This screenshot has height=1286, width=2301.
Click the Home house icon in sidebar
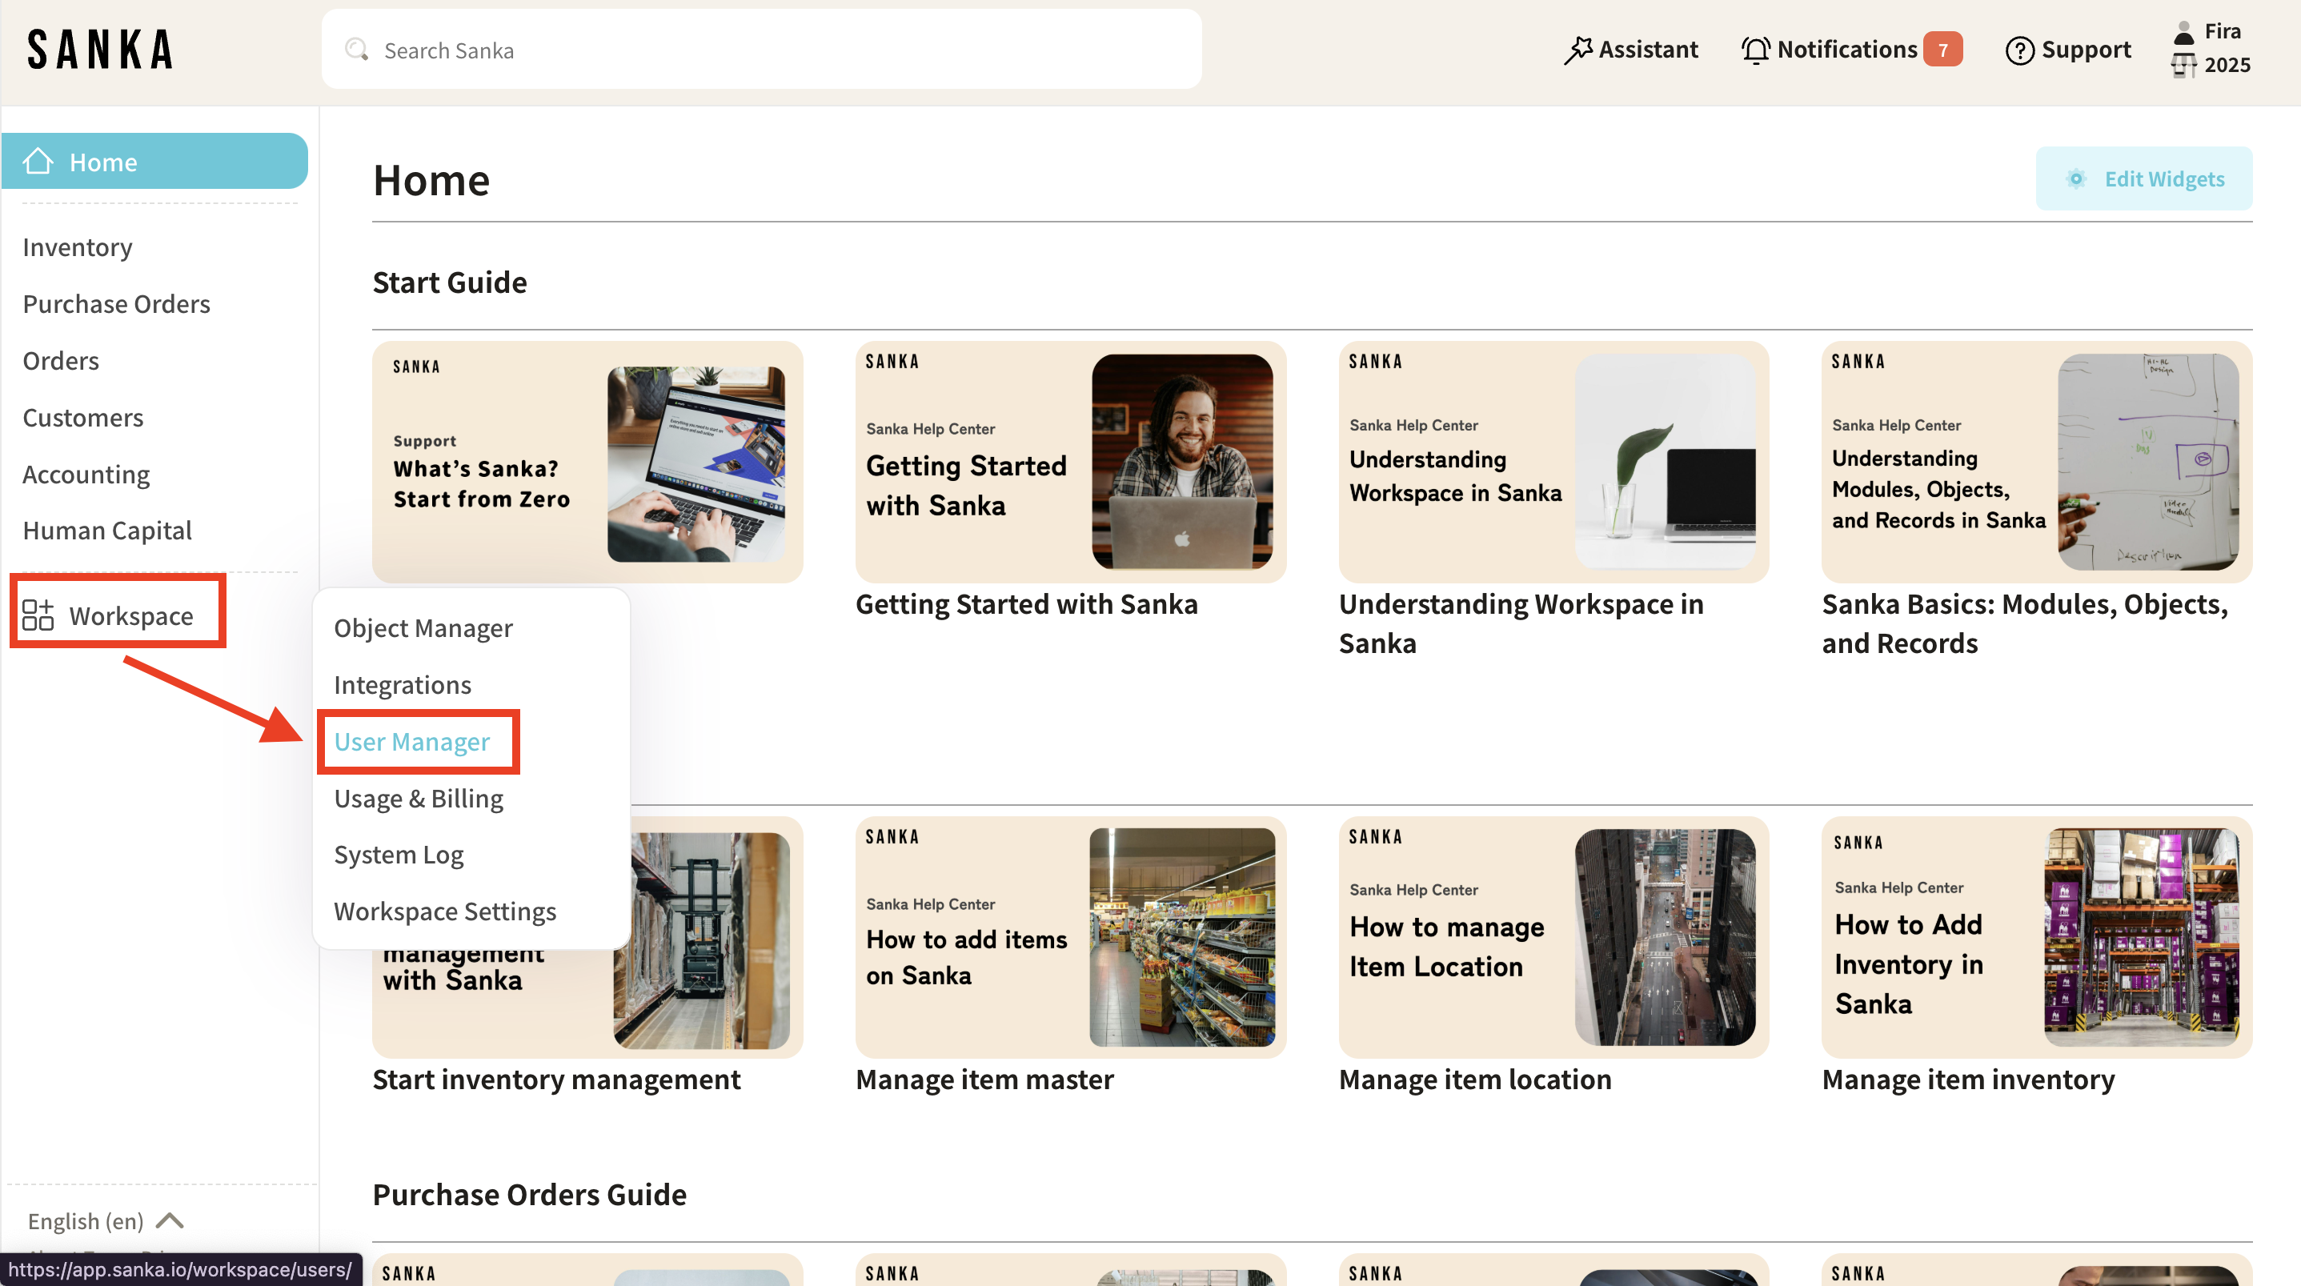pos(38,162)
